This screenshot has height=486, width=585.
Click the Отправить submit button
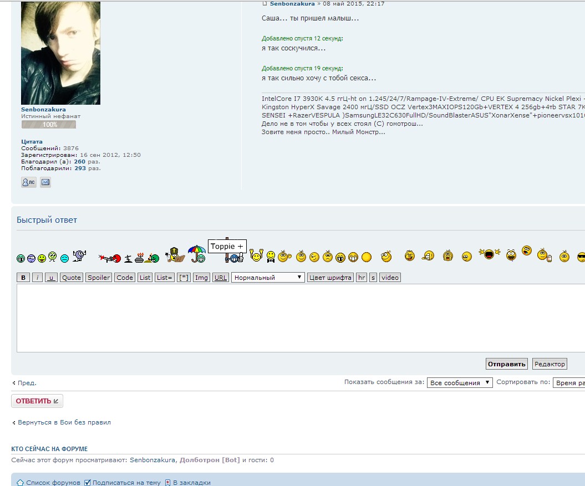click(x=507, y=364)
